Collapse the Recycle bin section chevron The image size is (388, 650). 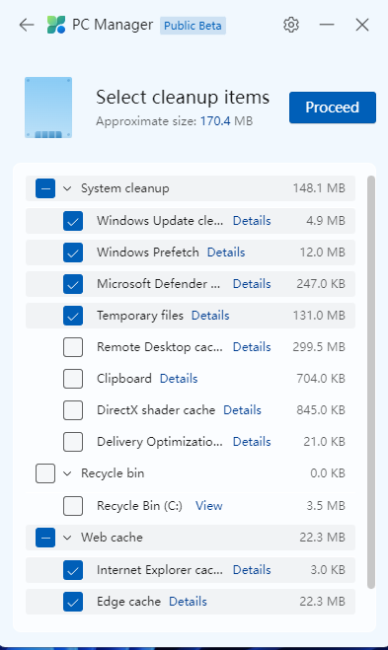pos(67,473)
